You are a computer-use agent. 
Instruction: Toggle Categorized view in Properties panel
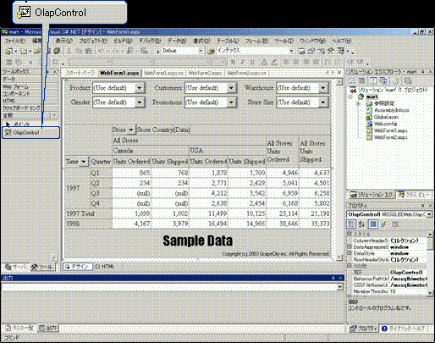point(351,224)
